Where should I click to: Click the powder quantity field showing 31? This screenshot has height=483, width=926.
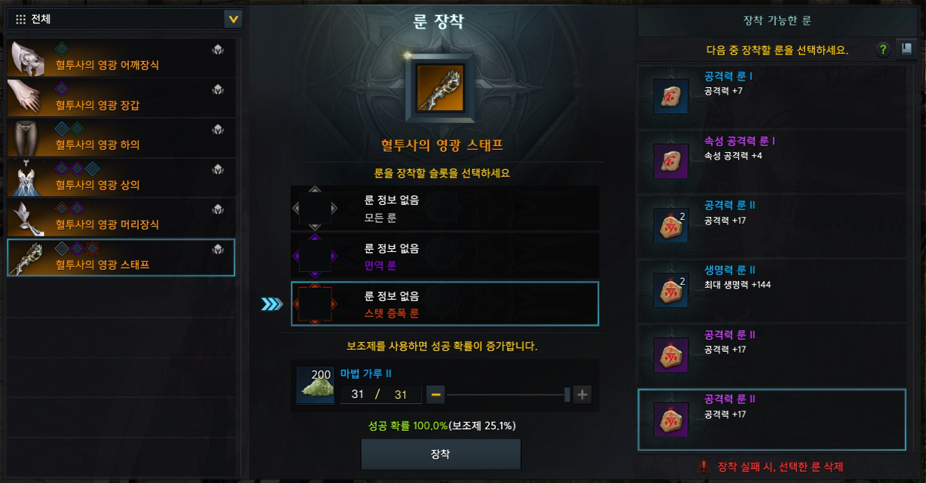381,394
